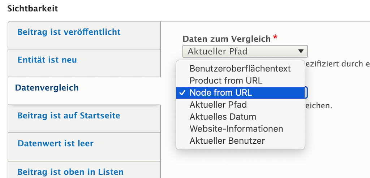The height and width of the screenshot is (178, 370).
Task: Switch to the Entität ist neu tab
Action: click(47, 60)
